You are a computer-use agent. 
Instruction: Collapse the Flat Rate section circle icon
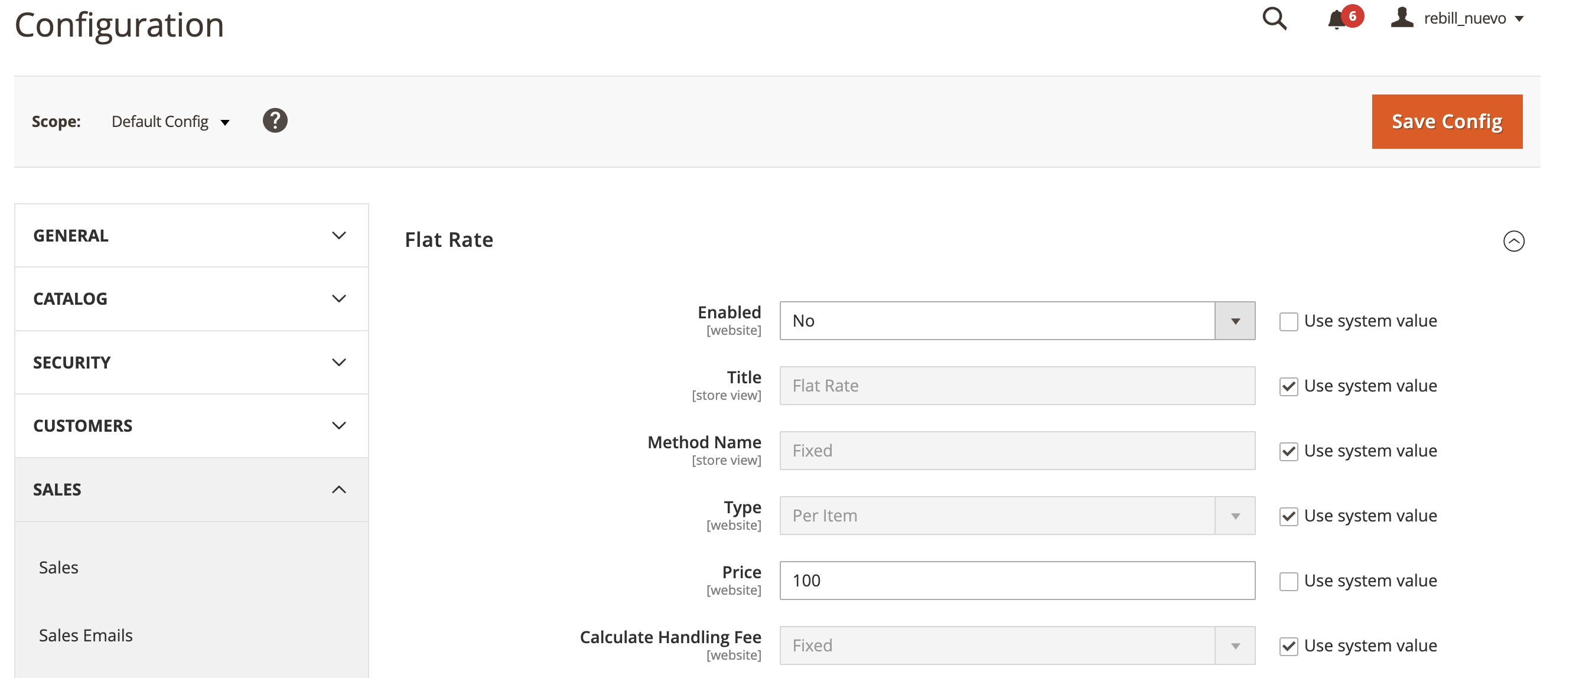tap(1513, 241)
